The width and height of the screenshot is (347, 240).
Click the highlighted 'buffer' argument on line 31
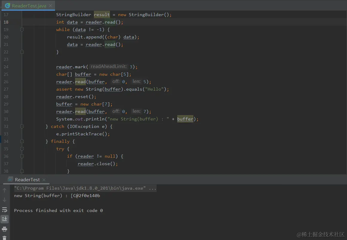coord(185,119)
